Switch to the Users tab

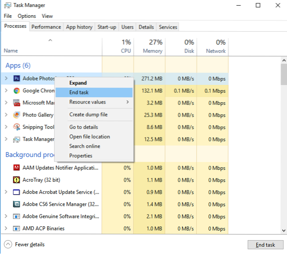[x=128, y=27]
